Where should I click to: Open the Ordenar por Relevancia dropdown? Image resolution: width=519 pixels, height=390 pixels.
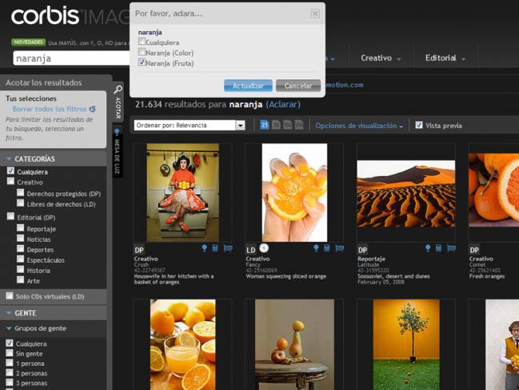tap(190, 125)
